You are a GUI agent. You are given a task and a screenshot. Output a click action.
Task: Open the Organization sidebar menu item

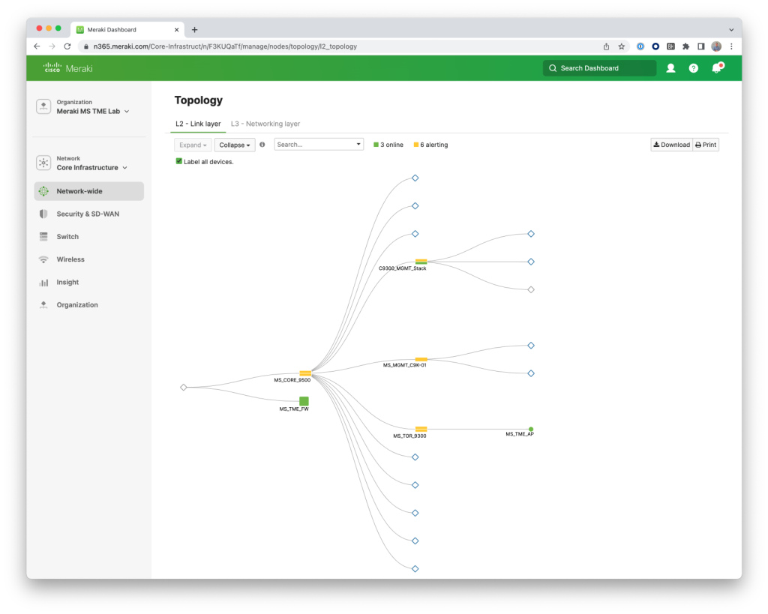click(89, 304)
